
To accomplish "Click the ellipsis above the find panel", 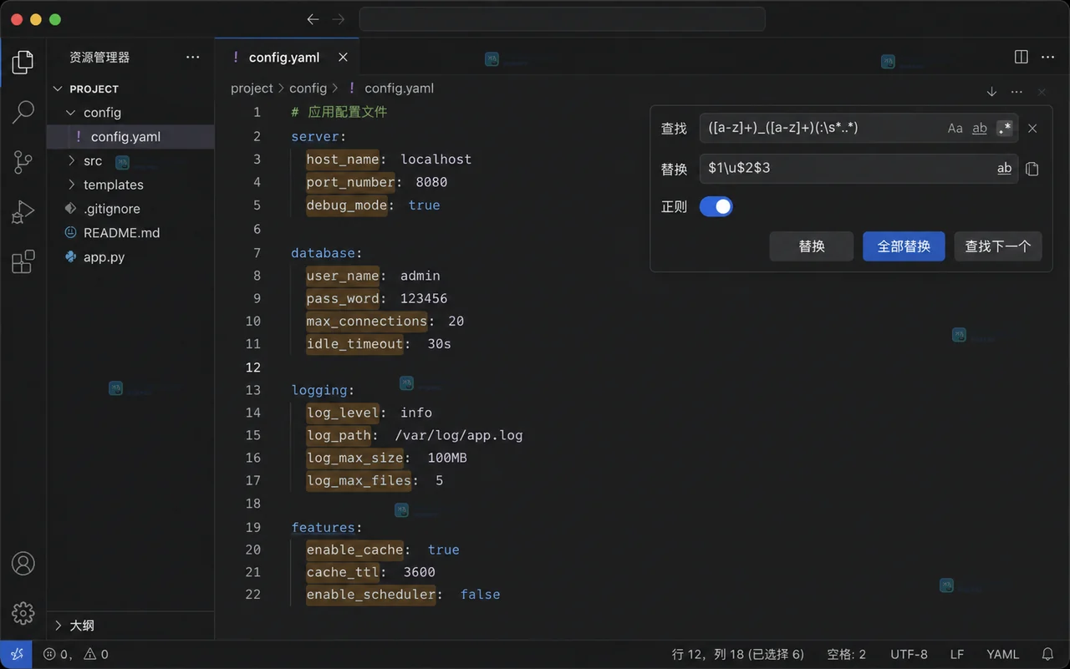I will pyautogui.click(x=1016, y=92).
